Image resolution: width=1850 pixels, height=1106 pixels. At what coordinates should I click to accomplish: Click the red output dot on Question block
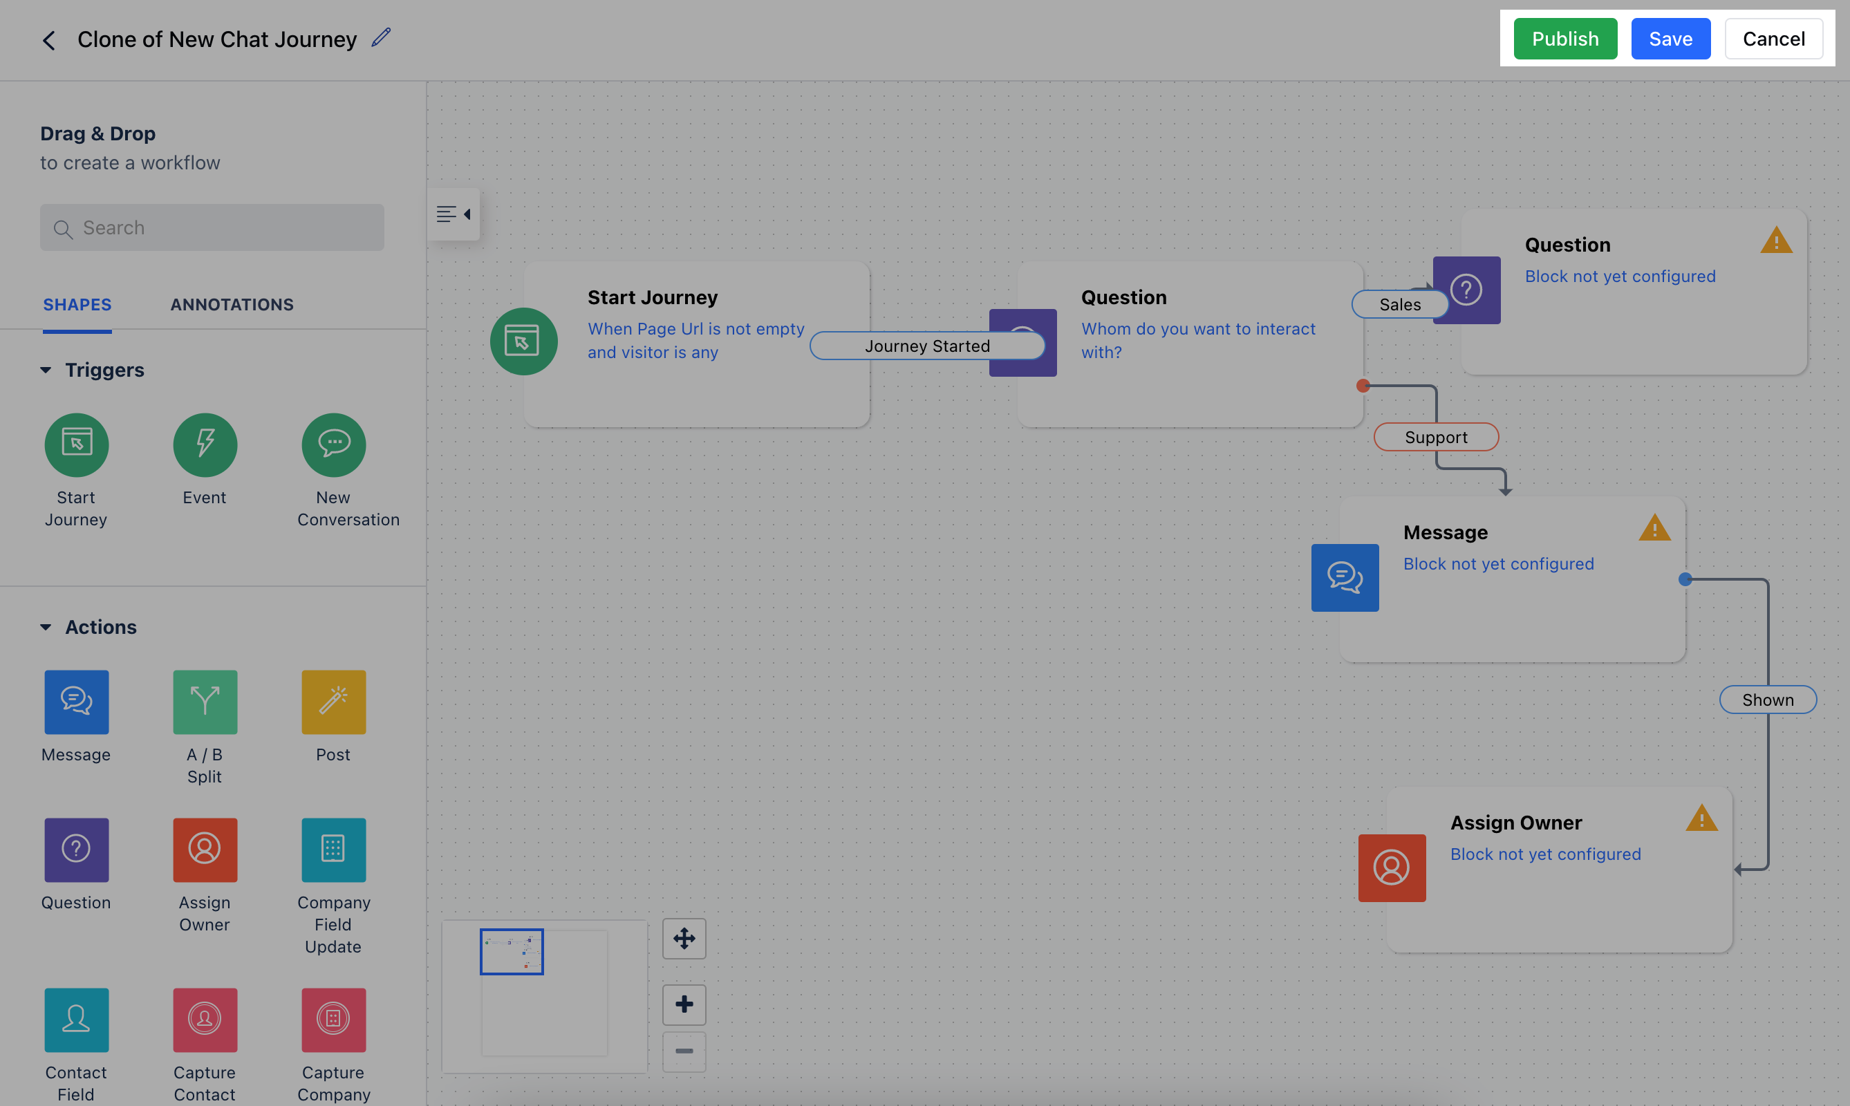point(1363,385)
